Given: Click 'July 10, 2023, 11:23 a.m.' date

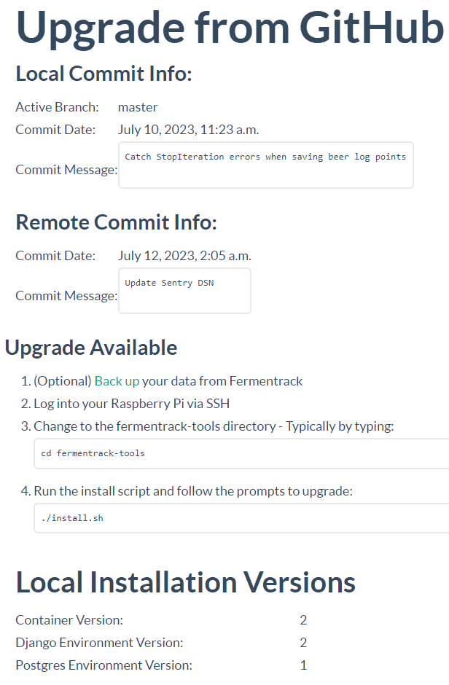Looking at the screenshot, I should coord(188,130).
